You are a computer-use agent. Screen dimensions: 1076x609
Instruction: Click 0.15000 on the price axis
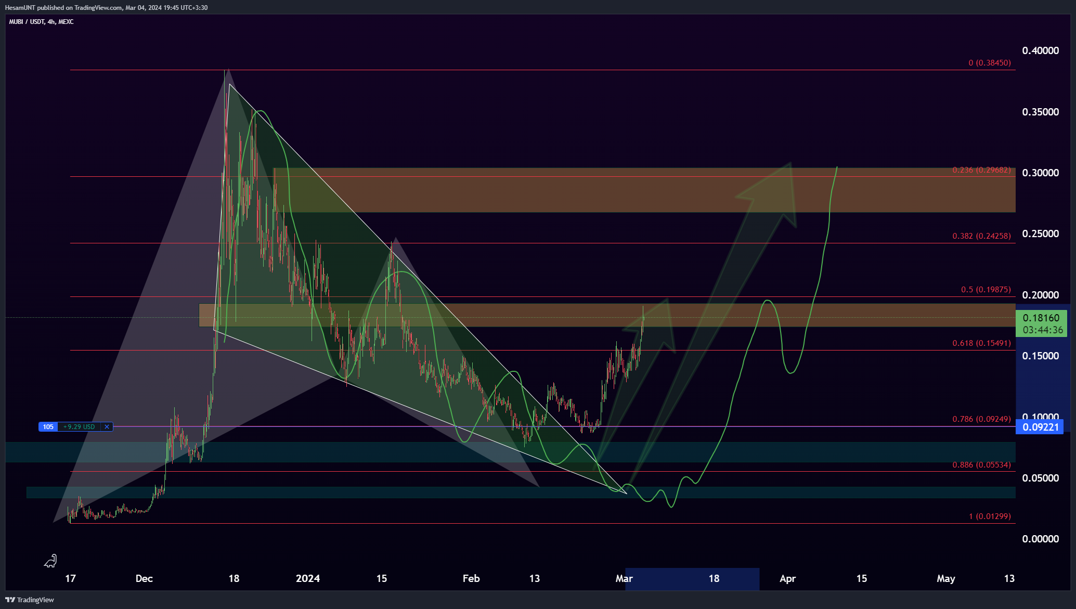pyautogui.click(x=1040, y=356)
